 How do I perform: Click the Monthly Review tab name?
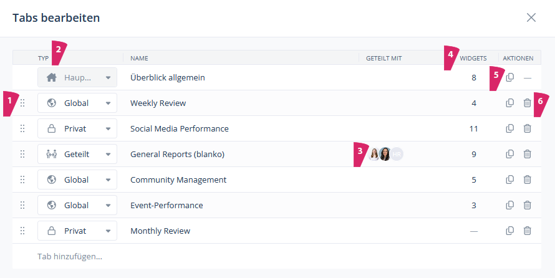[x=160, y=231]
